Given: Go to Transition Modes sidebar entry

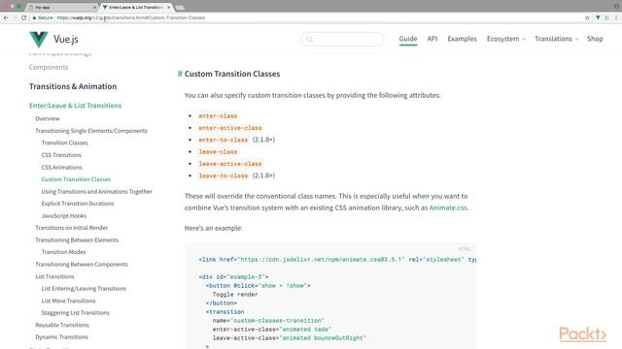Looking at the screenshot, I should pos(63,252).
